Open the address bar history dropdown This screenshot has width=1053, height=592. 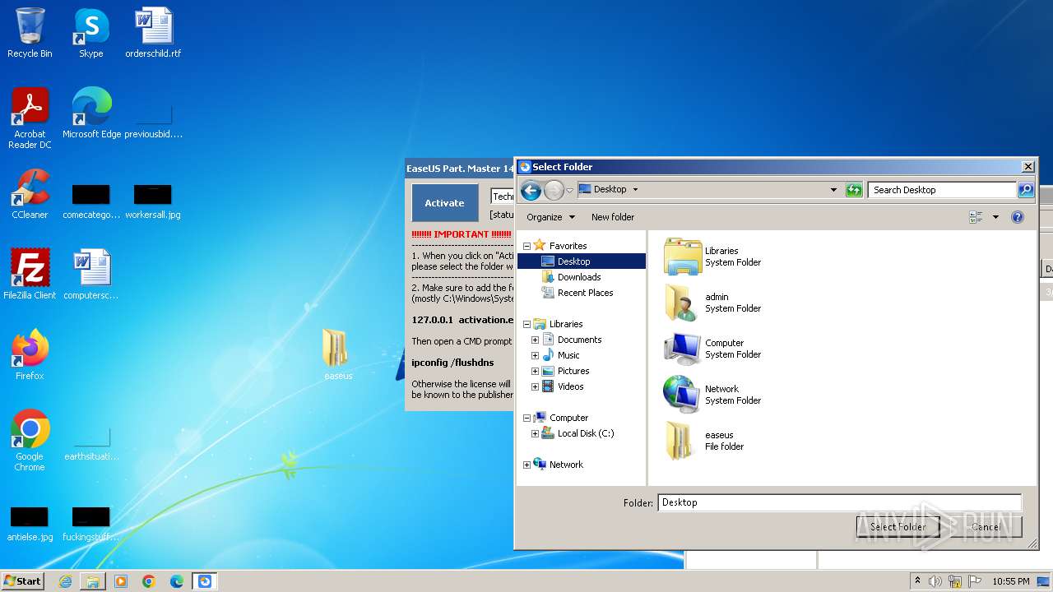834,190
